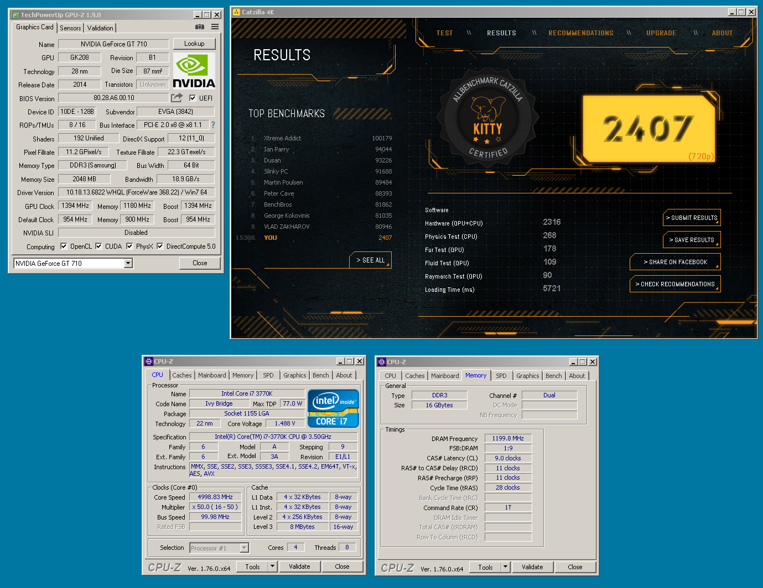Select About tab in right CPU-Z window
Screen dimensions: 763x588
(x=577, y=376)
